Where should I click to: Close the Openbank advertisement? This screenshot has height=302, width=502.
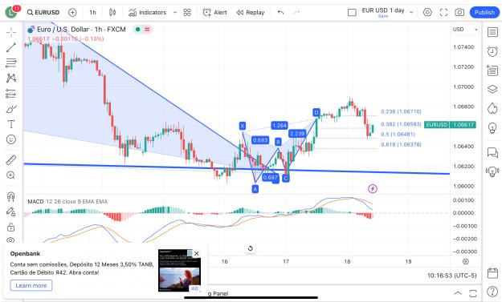click(196, 253)
